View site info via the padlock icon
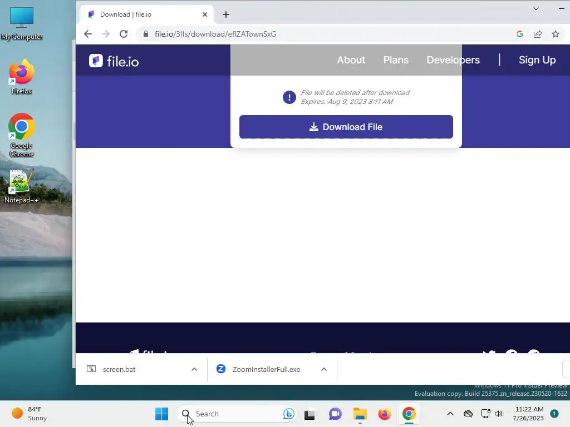The height and width of the screenshot is (427, 570). point(146,34)
